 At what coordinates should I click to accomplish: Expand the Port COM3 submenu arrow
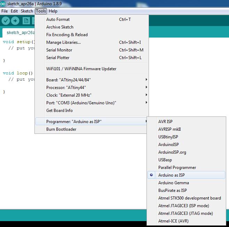coord(146,103)
